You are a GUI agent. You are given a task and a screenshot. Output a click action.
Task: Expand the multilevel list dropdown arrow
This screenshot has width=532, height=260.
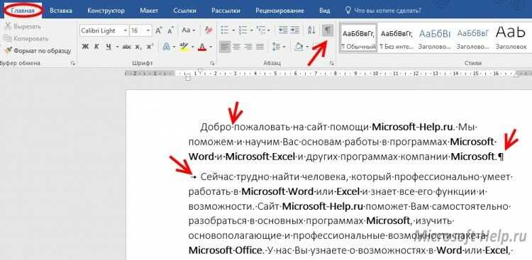(x=269, y=30)
